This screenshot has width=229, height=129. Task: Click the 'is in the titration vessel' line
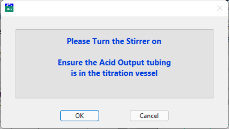click(114, 73)
